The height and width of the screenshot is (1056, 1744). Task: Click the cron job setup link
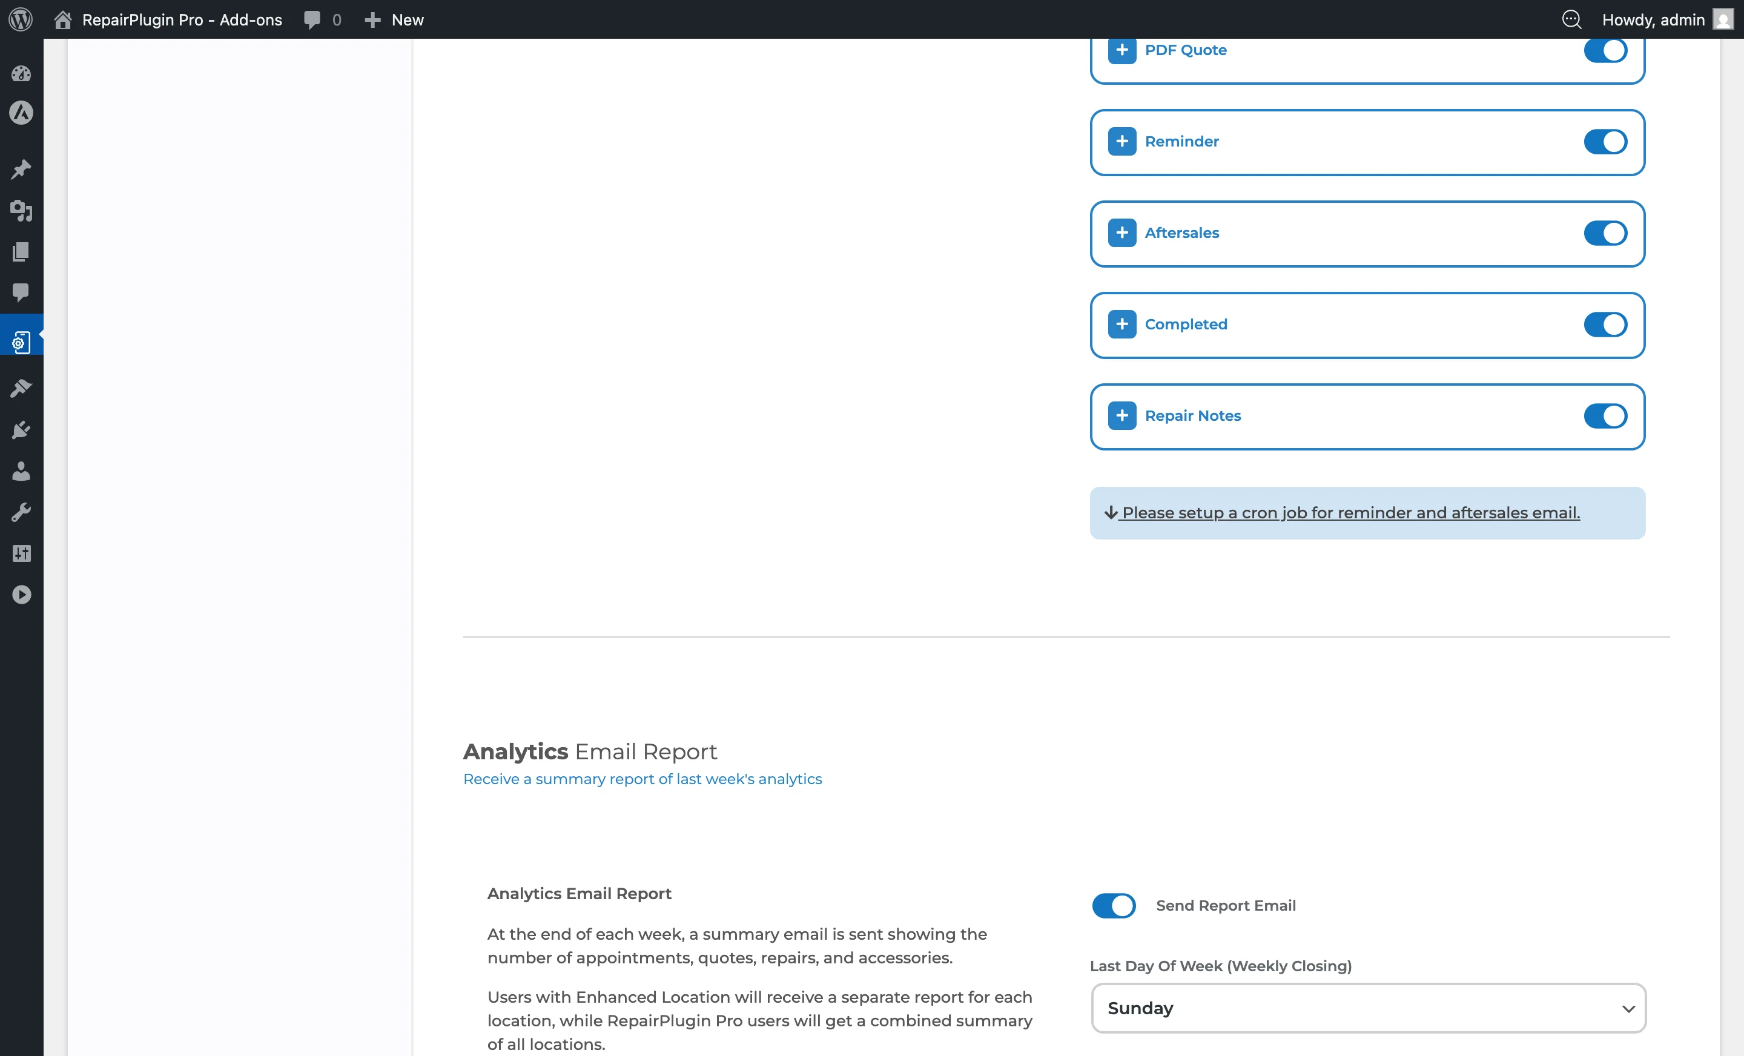[1350, 512]
